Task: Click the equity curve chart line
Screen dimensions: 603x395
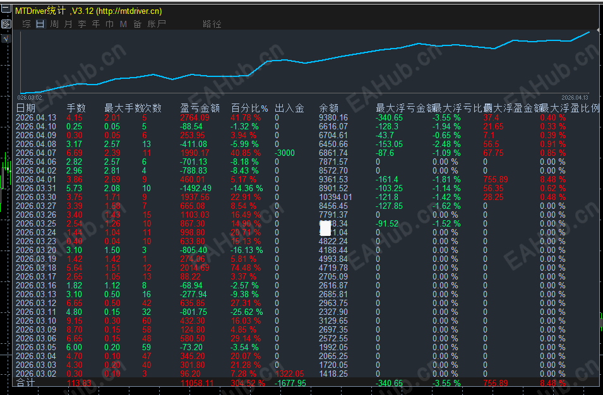Action: (x=304, y=62)
